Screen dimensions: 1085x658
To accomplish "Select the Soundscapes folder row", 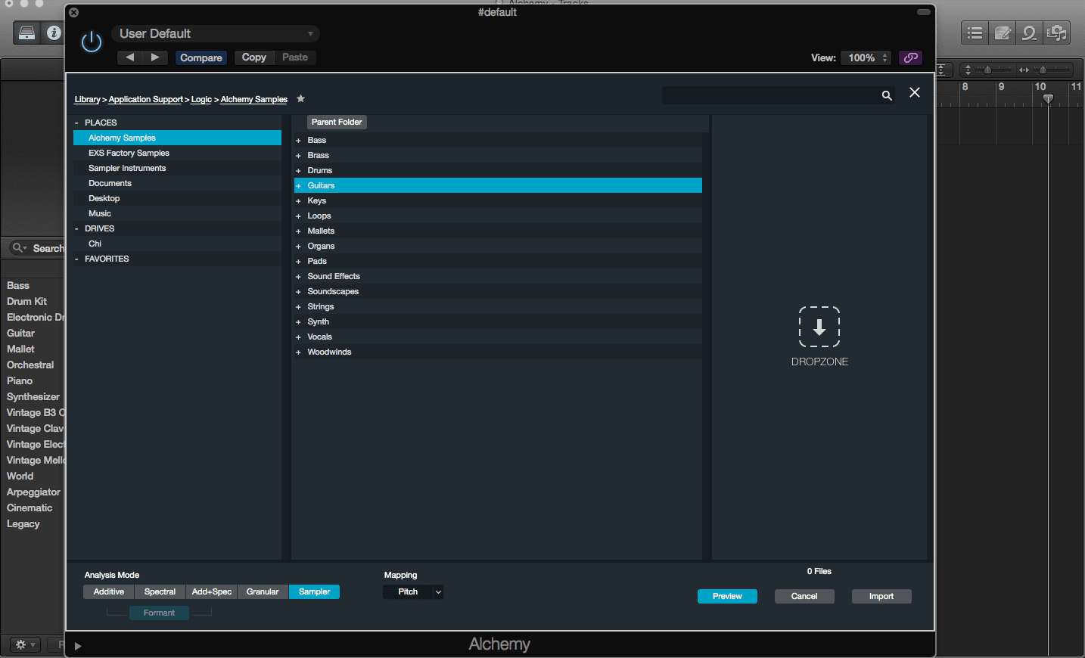I will click(498, 291).
